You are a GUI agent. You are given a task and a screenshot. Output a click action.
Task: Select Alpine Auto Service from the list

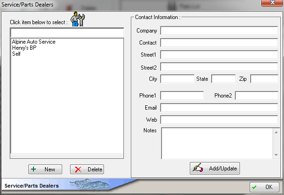click(x=33, y=42)
